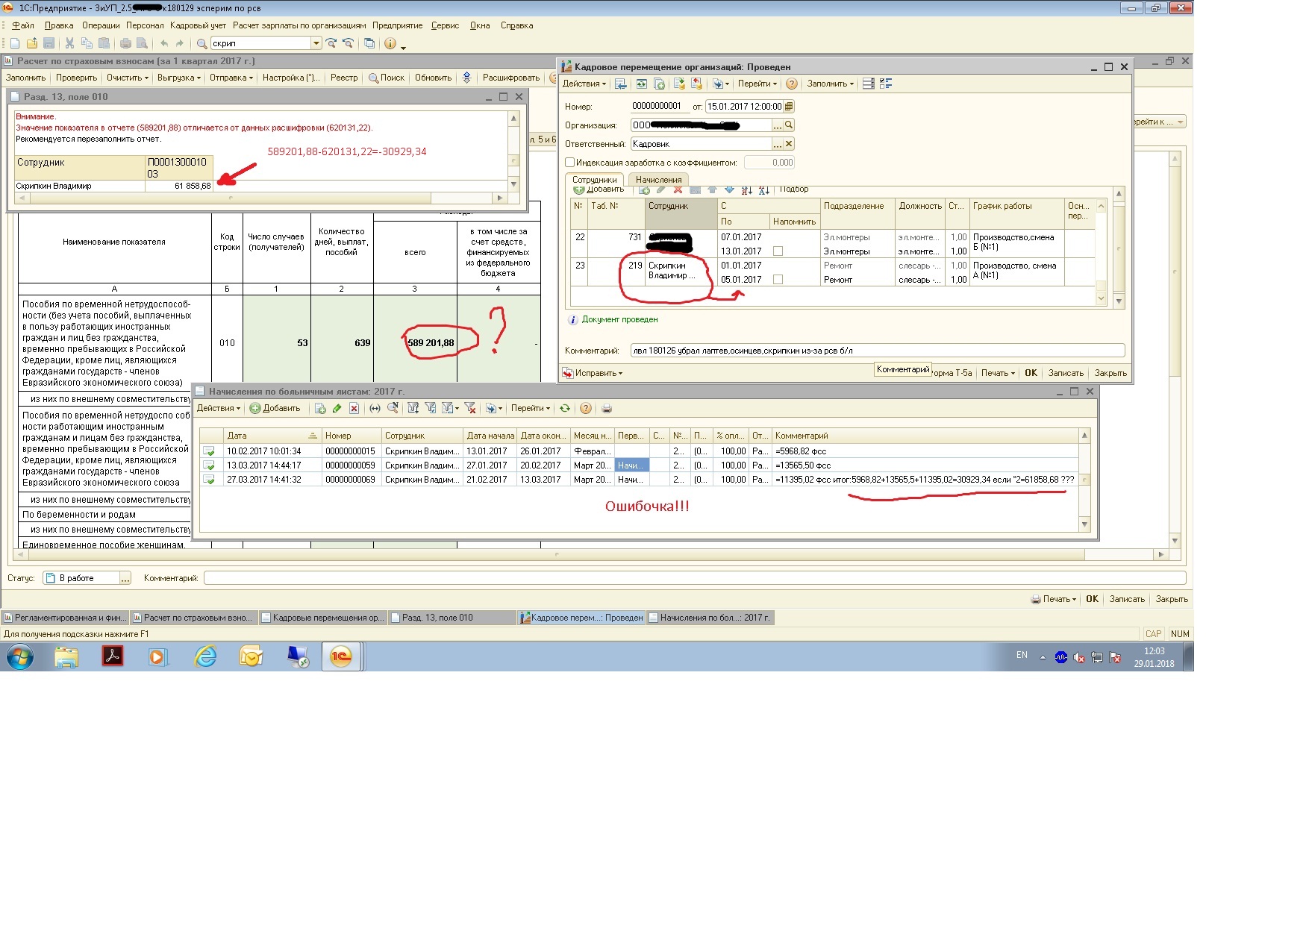
Task: Click the blue collapse/expand arrows icon near Обновить
Action: [x=467, y=78]
